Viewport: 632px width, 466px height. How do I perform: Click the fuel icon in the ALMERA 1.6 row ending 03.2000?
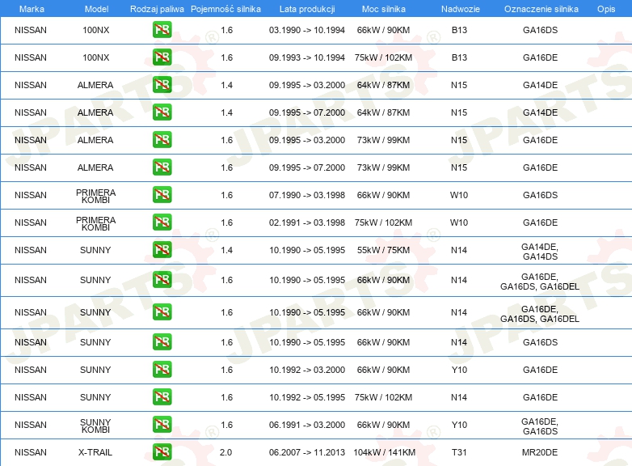pyautogui.click(x=162, y=139)
